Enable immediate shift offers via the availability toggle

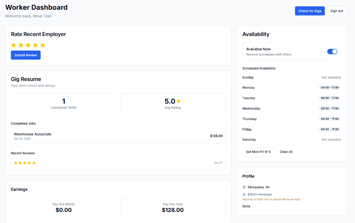point(332,51)
